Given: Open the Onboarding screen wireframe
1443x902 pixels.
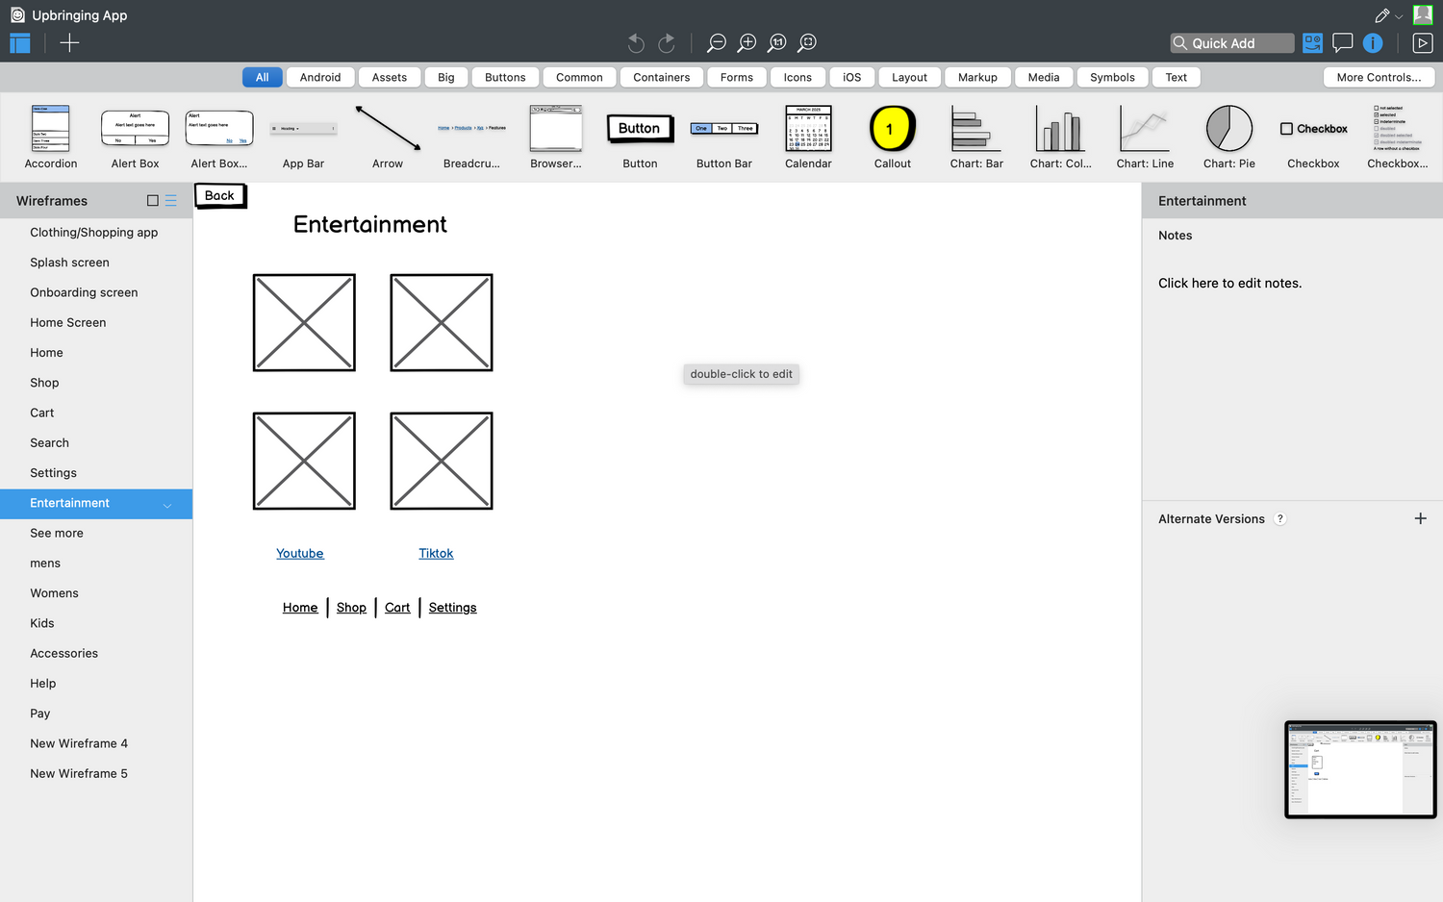Looking at the screenshot, I should [x=96, y=292].
